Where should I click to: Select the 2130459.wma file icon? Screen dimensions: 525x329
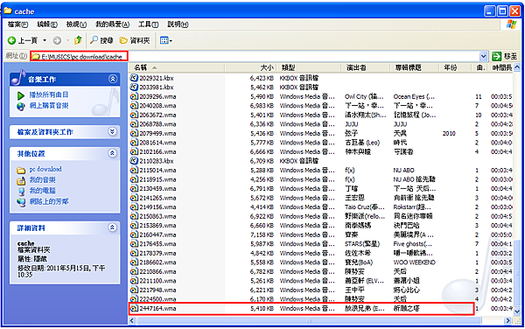point(134,188)
